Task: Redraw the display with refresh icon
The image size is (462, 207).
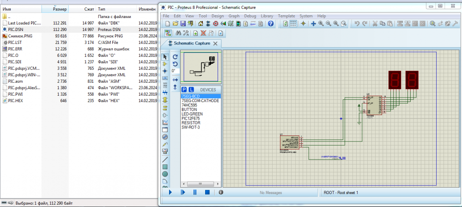Action: tap(286, 24)
